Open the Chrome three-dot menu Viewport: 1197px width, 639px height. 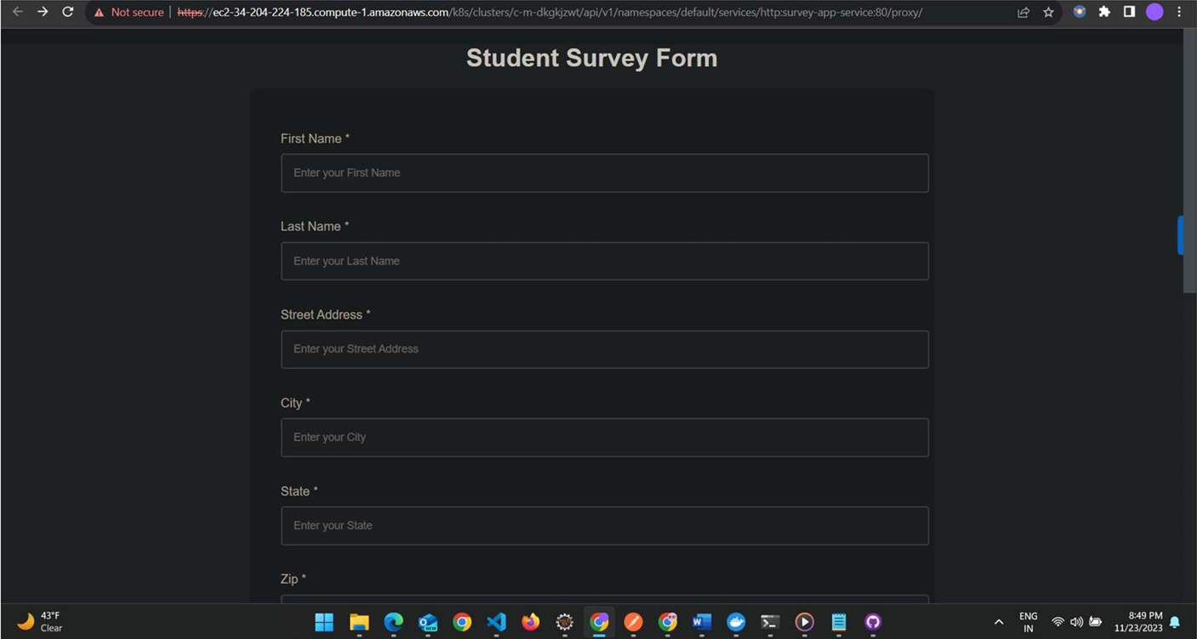click(1179, 12)
